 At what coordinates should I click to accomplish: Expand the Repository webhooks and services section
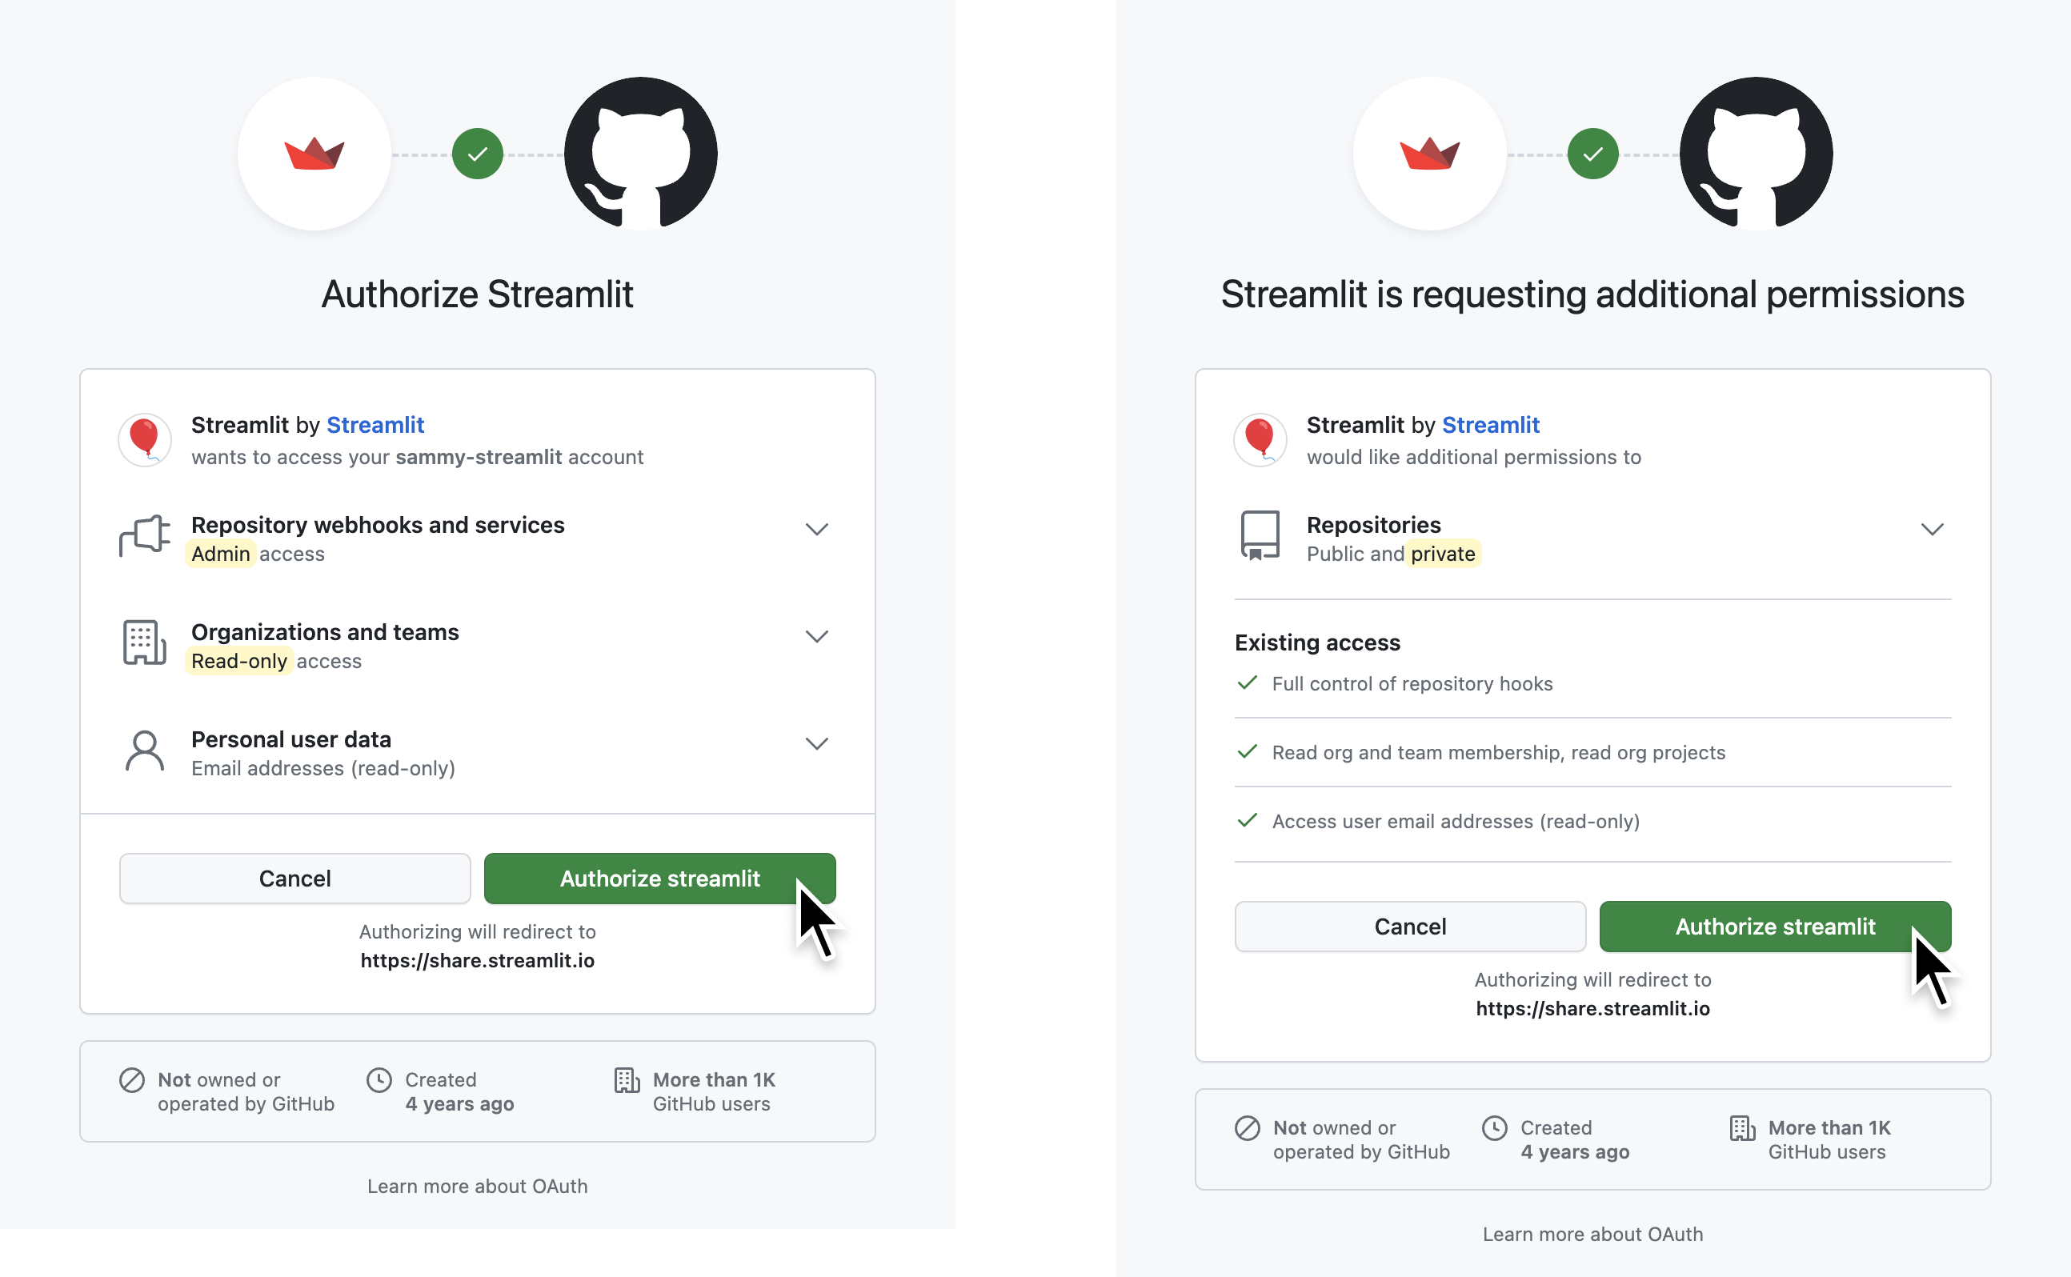818,530
